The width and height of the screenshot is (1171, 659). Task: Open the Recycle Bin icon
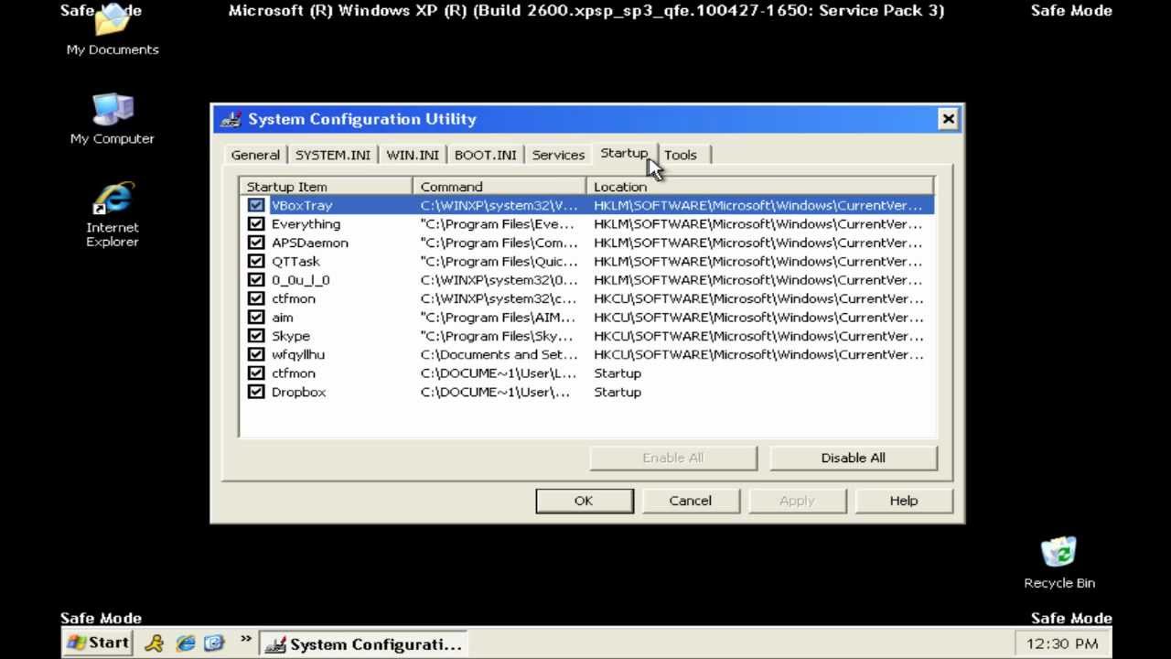[x=1059, y=563]
